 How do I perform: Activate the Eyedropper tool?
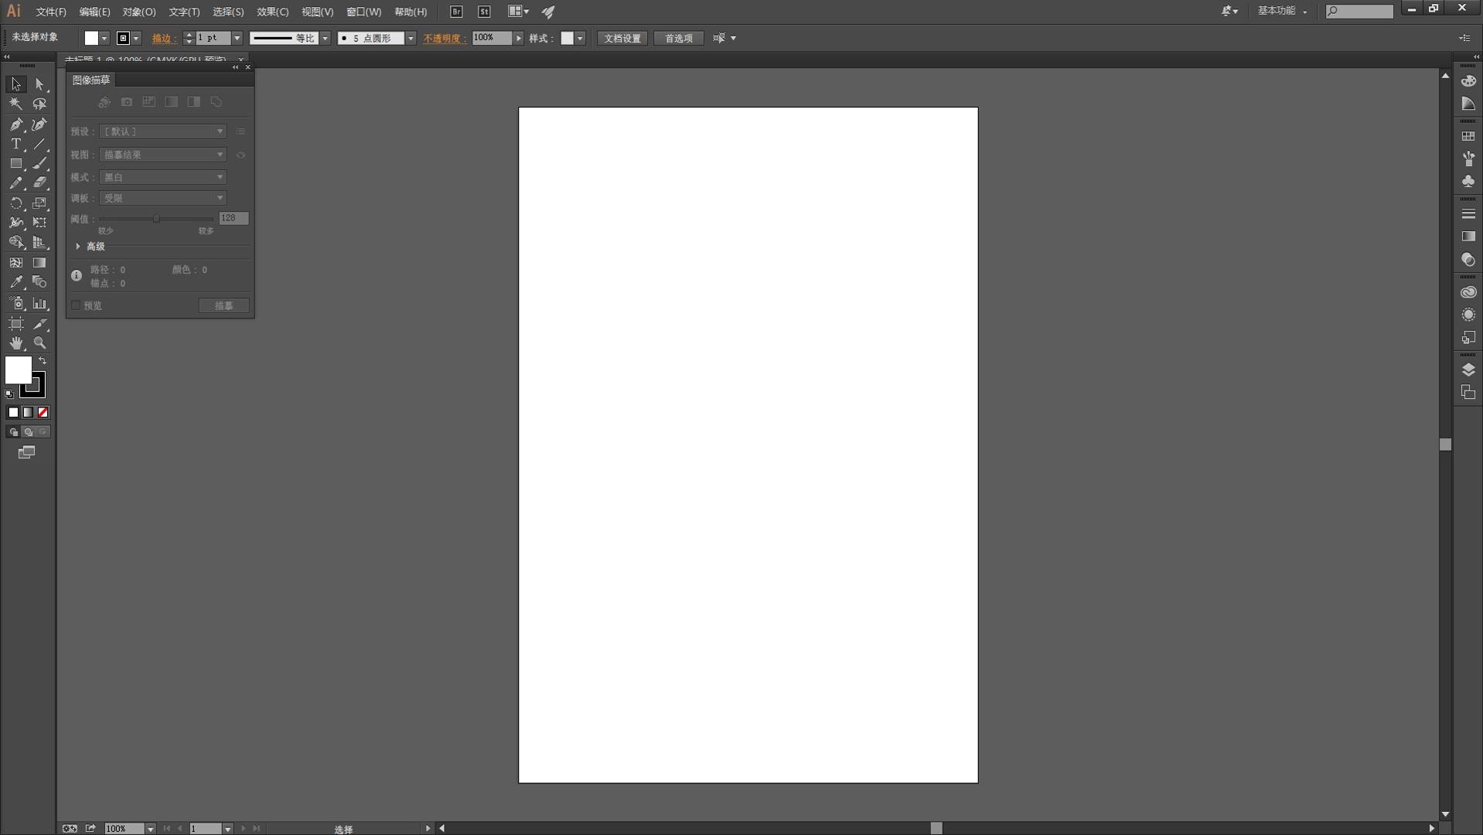15,282
